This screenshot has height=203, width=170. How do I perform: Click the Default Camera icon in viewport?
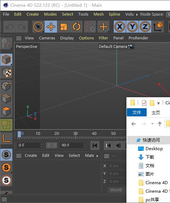coord(130,46)
